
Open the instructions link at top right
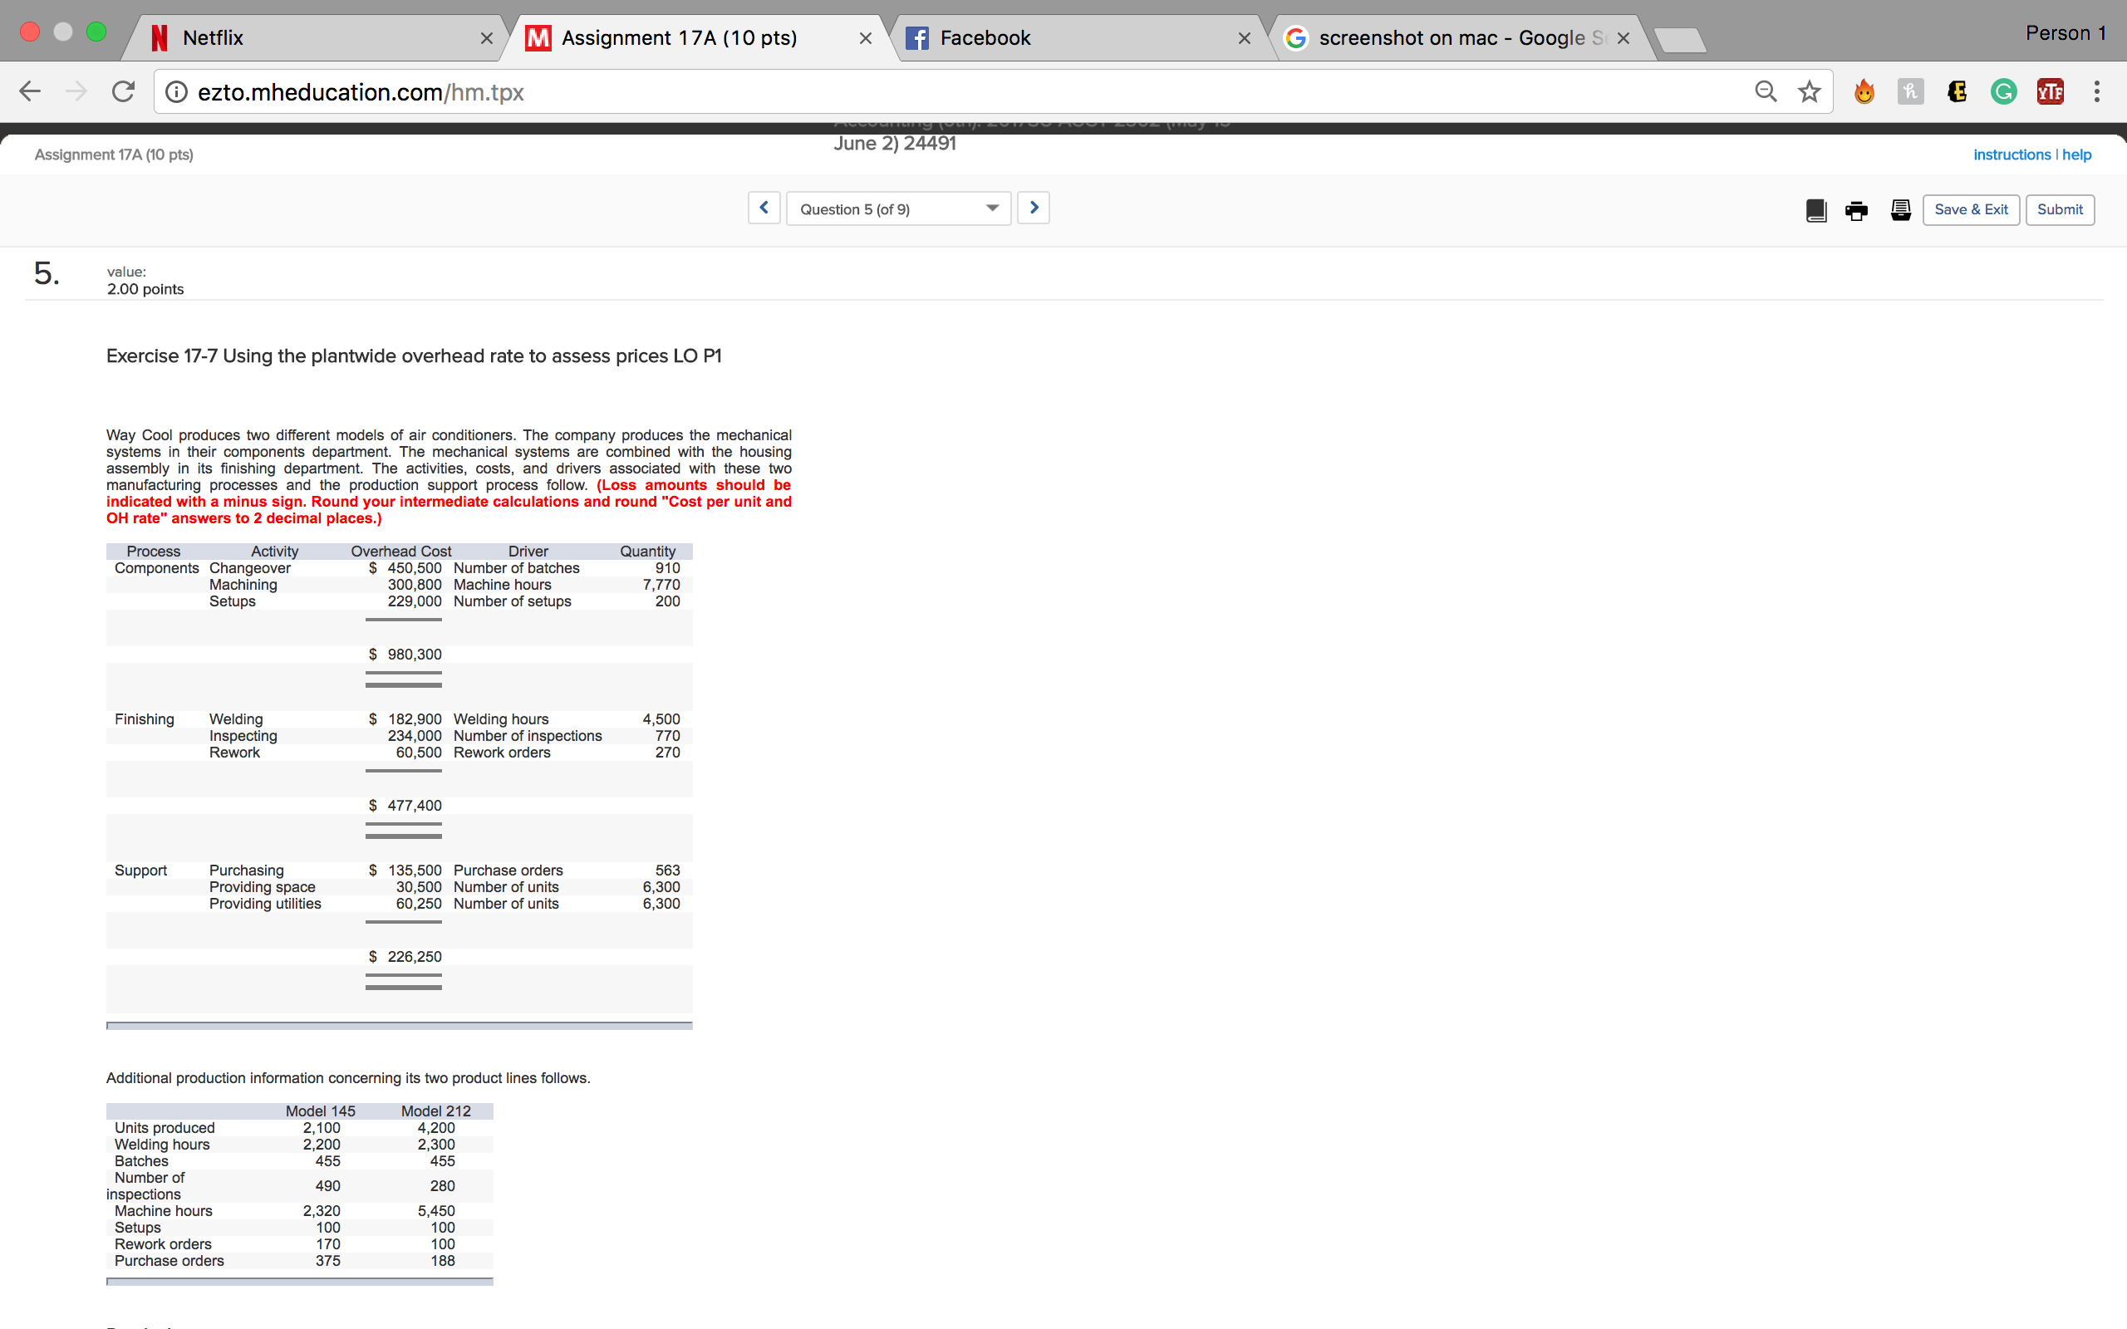[2012, 154]
